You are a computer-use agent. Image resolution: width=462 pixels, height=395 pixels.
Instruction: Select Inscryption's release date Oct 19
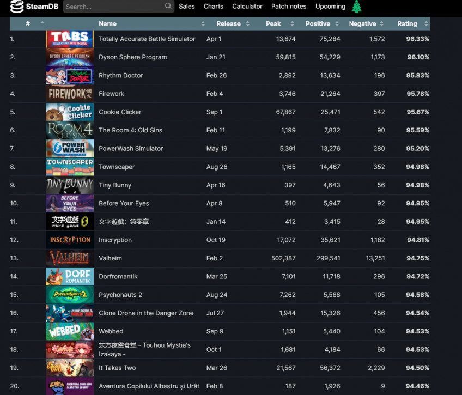point(216,240)
